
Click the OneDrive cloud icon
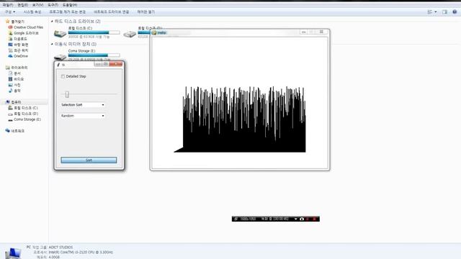pos(10,56)
